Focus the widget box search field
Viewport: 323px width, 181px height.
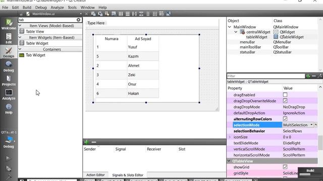[x=47, y=20]
